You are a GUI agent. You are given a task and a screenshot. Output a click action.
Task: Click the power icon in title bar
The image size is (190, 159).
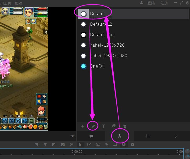[x=188, y=3]
